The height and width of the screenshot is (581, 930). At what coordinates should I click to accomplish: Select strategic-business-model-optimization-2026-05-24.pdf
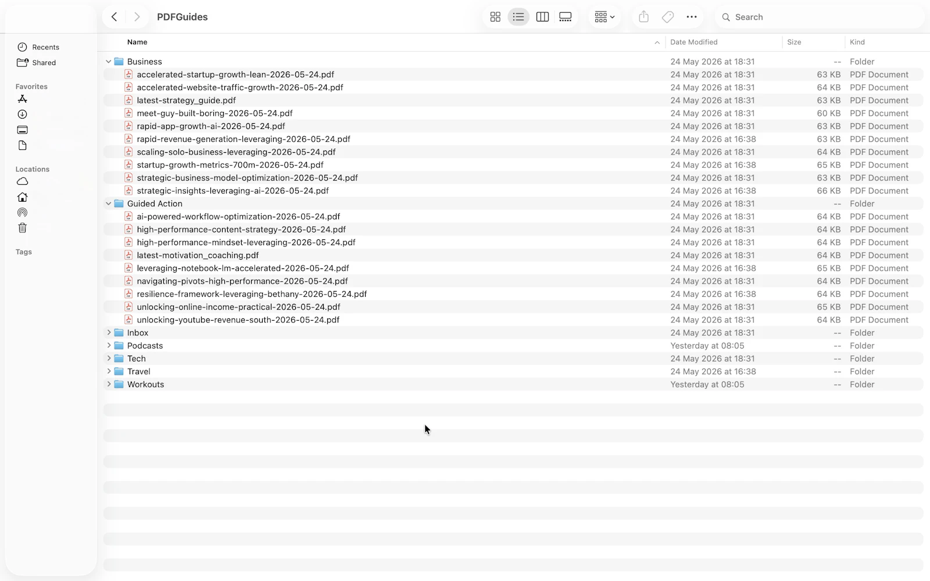[x=247, y=178]
